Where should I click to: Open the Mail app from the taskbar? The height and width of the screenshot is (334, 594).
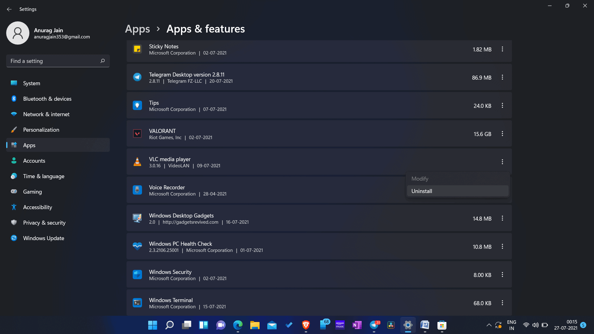(x=272, y=325)
